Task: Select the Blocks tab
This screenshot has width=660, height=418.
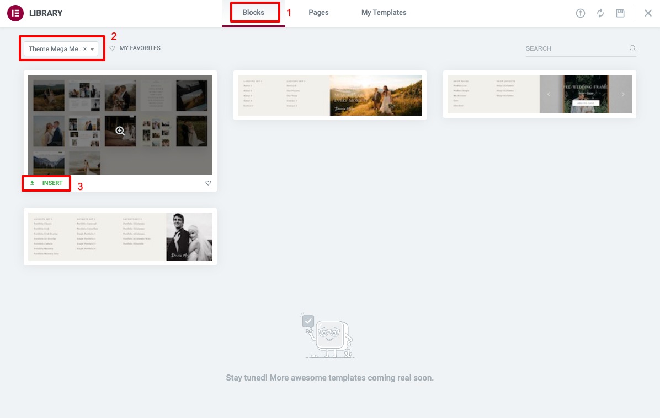Action: (x=253, y=12)
